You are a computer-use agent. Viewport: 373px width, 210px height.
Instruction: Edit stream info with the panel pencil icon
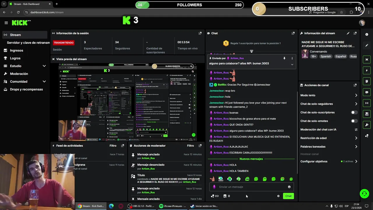pos(348,33)
